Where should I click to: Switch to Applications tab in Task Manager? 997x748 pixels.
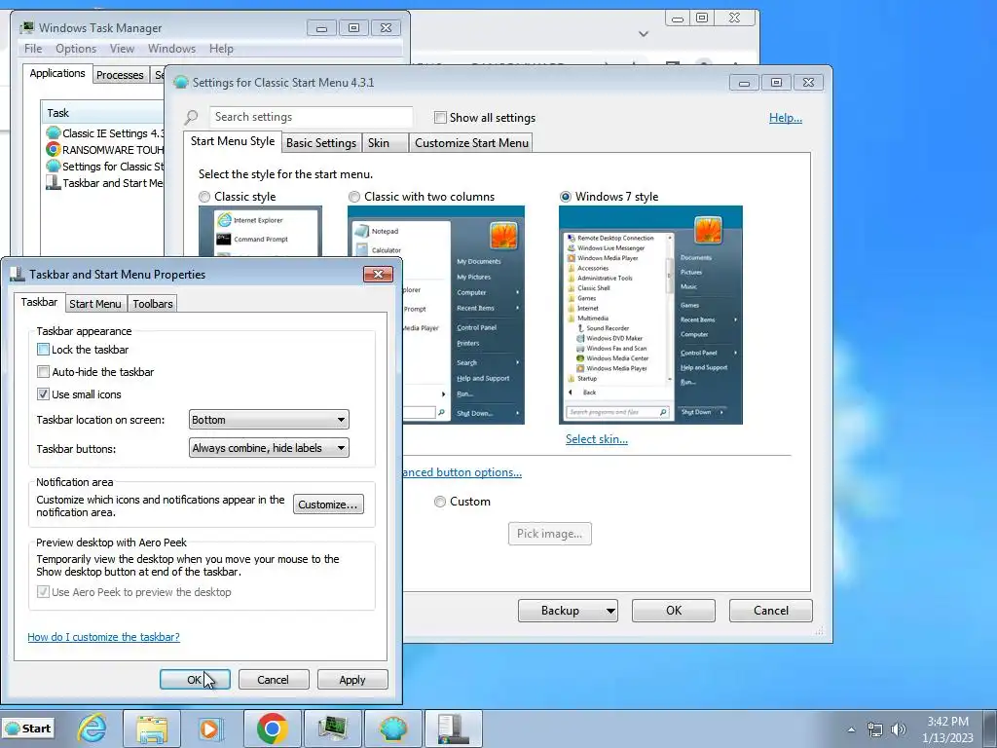pos(57,73)
